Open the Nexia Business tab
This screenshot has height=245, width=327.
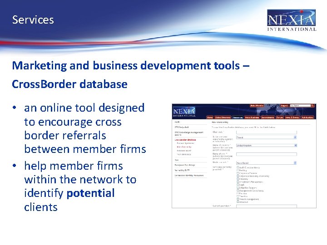click(252, 118)
